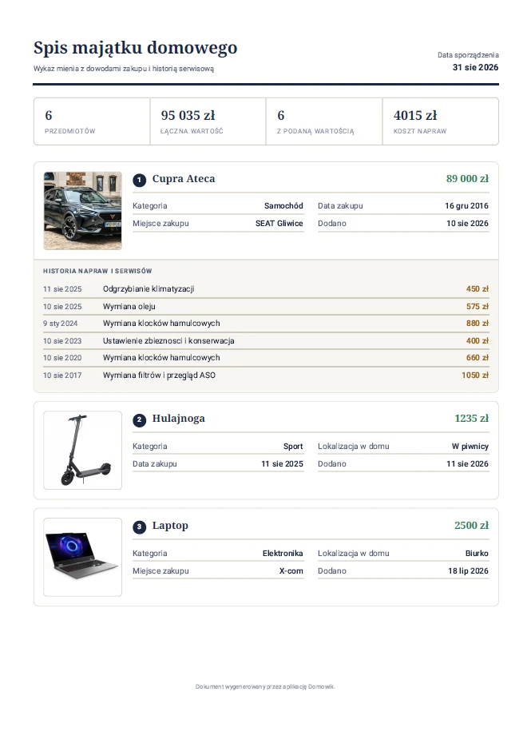Screen dimensions: 531x755
Task: Click the '18 lip 2026' added date
Action: [468, 571]
